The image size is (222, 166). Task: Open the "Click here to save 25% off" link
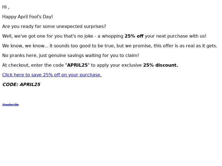52,75
